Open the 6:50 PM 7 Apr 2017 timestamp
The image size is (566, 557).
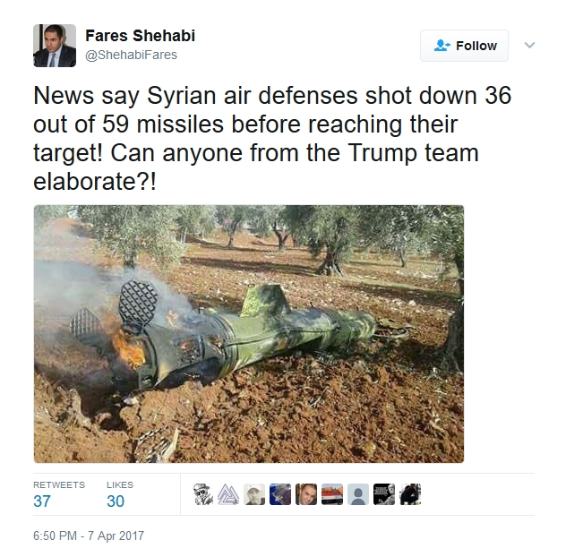click(89, 536)
